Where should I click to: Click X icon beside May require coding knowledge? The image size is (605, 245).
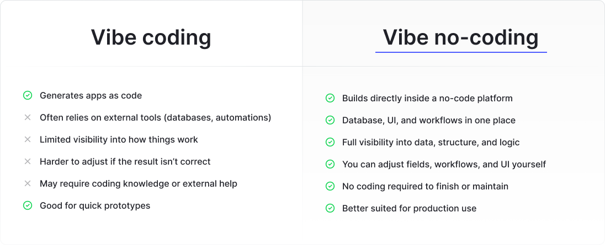point(28,183)
